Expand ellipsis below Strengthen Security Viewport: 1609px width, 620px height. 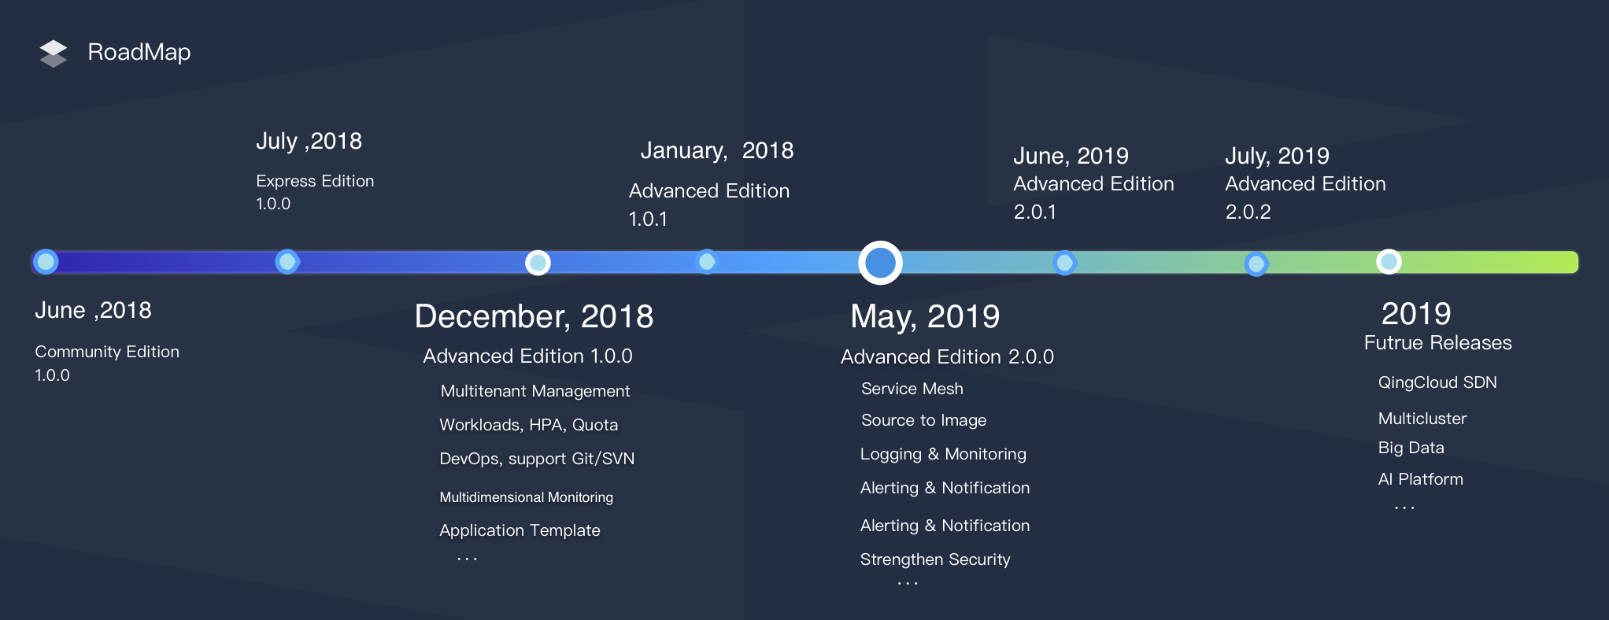click(x=908, y=584)
